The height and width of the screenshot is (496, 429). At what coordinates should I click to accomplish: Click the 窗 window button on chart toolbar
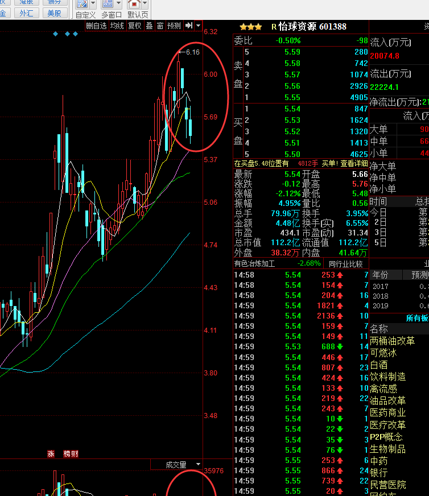[x=160, y=26]
